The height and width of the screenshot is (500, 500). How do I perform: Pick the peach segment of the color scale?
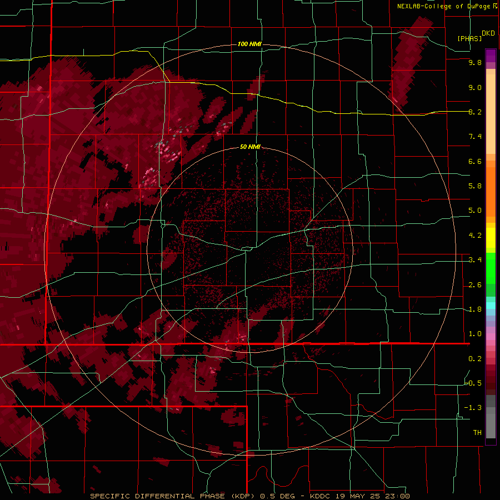(x=491, y=114)
